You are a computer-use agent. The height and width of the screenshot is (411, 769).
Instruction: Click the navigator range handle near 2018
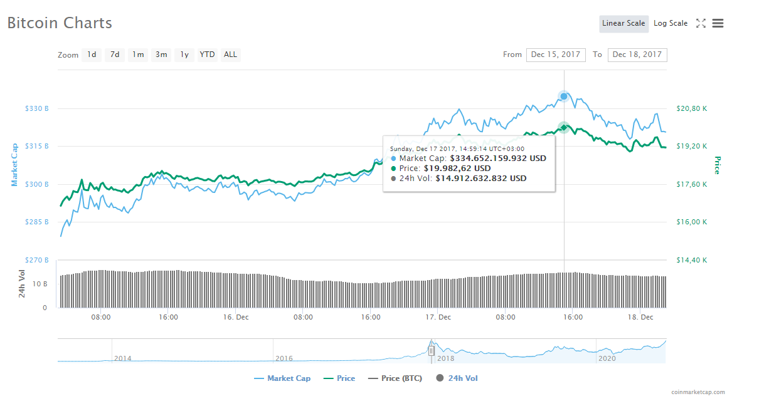pyautogui.click(x=432, y=351)
